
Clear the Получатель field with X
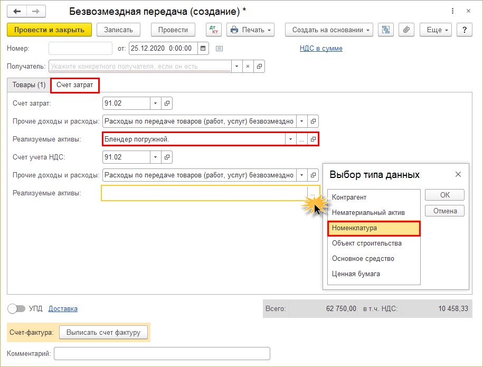coord(248,66)
